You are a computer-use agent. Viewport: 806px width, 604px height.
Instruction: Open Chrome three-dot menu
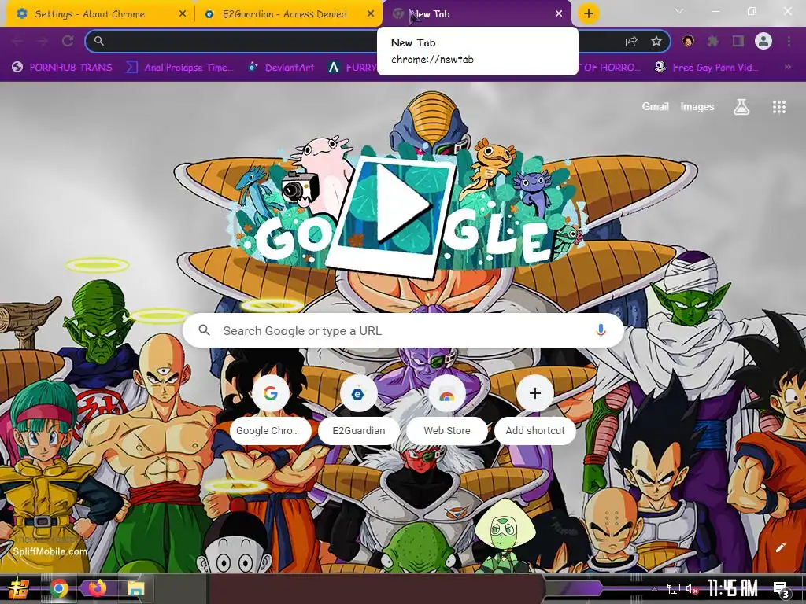tap(789, 41)
